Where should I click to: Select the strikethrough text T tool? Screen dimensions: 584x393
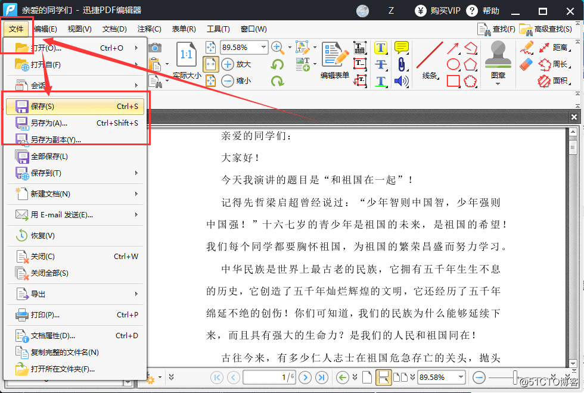click(x=381, y=64)
